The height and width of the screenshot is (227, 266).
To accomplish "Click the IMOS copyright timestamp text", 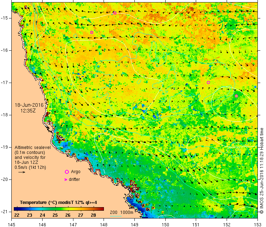I will pos(262,171).
